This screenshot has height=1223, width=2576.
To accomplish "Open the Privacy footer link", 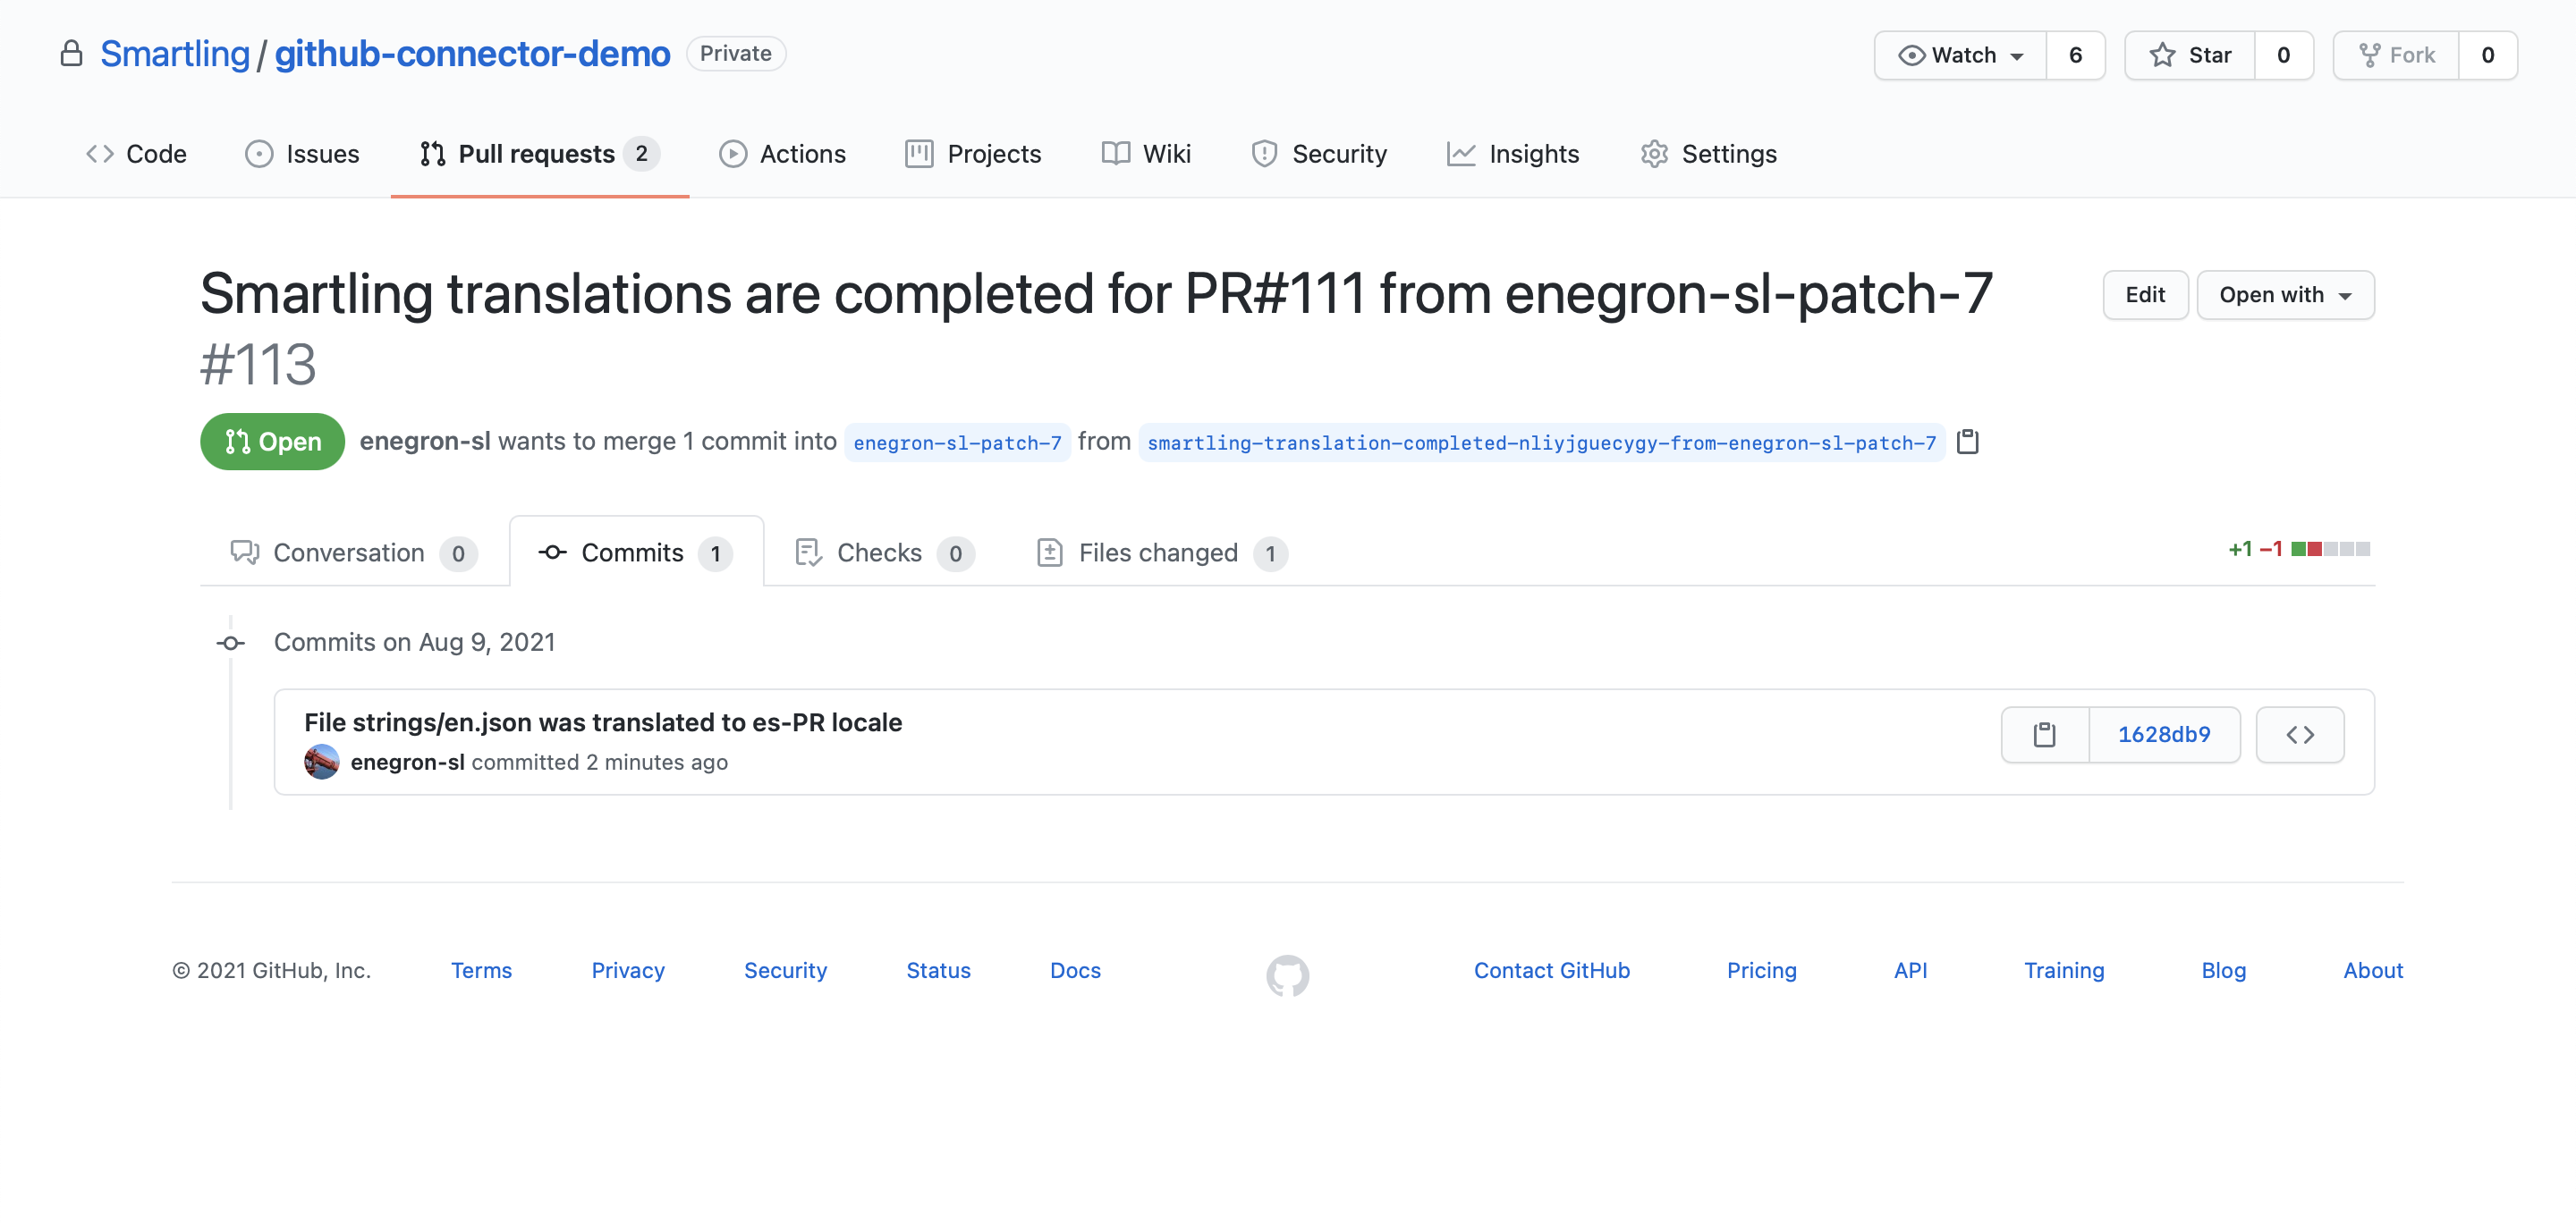I will pos(628,970).
